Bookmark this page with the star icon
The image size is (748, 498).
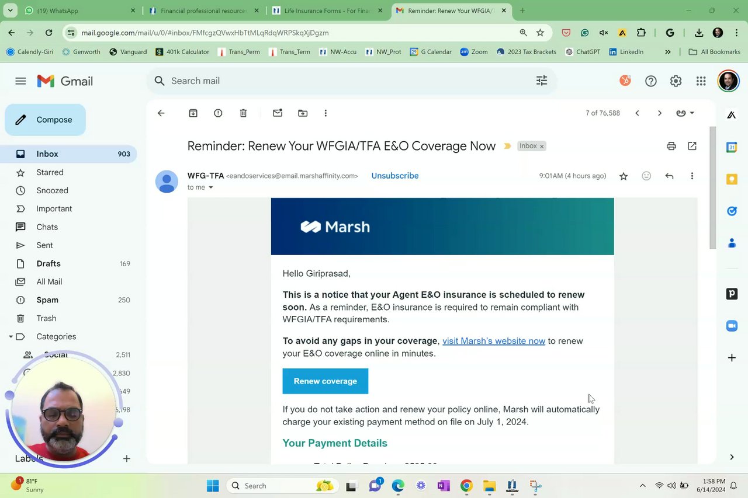[x=540, y=33]
